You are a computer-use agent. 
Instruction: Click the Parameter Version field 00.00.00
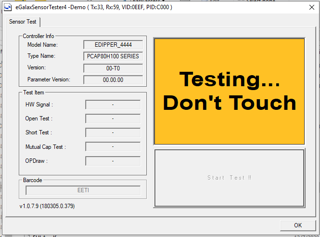pyautogui.click(x=113, y=80)
